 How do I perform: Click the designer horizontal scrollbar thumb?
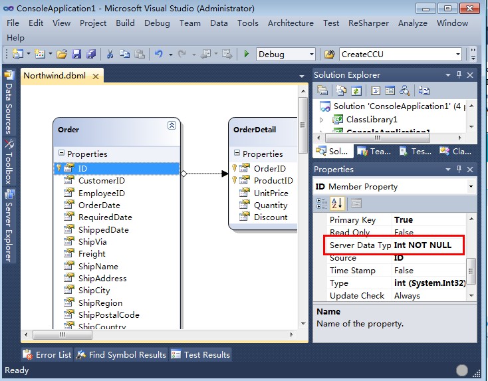(62, 335)
